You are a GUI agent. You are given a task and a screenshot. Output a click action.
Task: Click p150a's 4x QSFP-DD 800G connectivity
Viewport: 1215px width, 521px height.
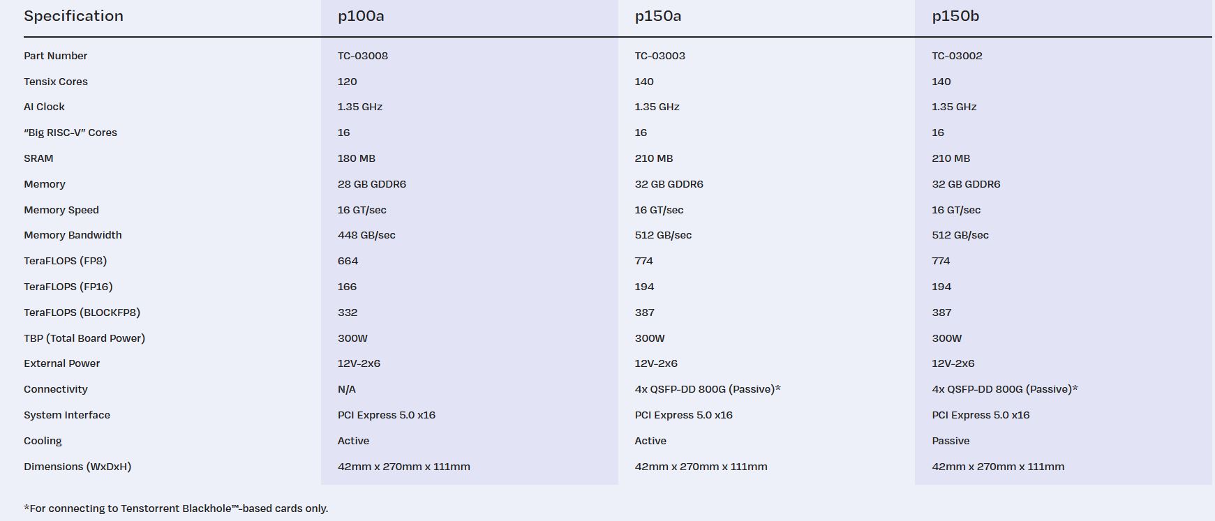[707, 389]
